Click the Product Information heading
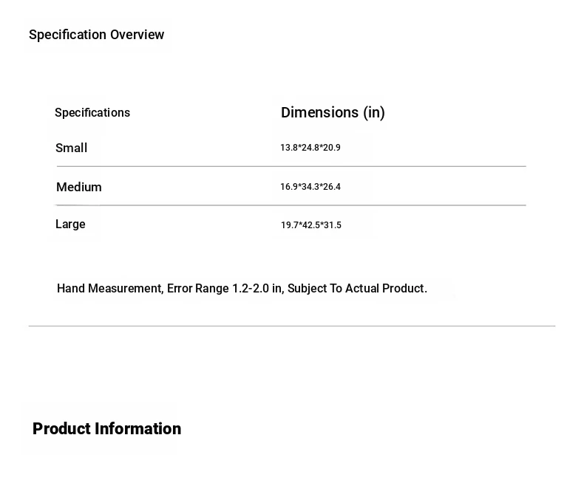 (106, 429)
